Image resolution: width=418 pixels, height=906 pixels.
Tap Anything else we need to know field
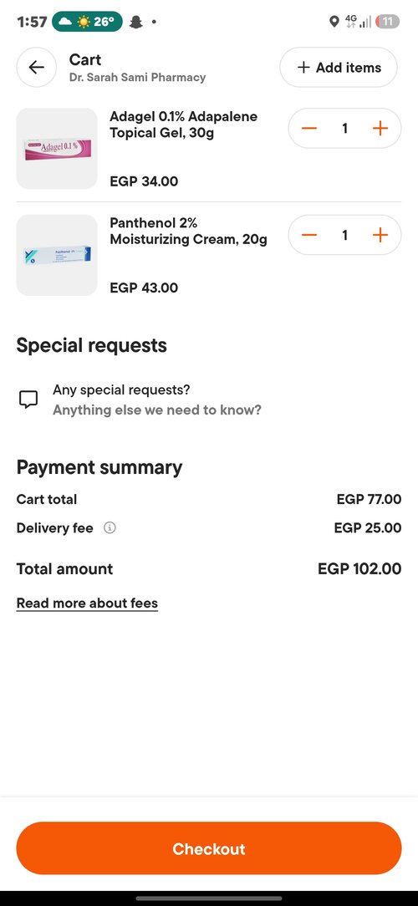coord(157,410)
